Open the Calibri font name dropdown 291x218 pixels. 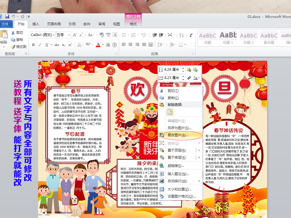[x=54, y=35]
